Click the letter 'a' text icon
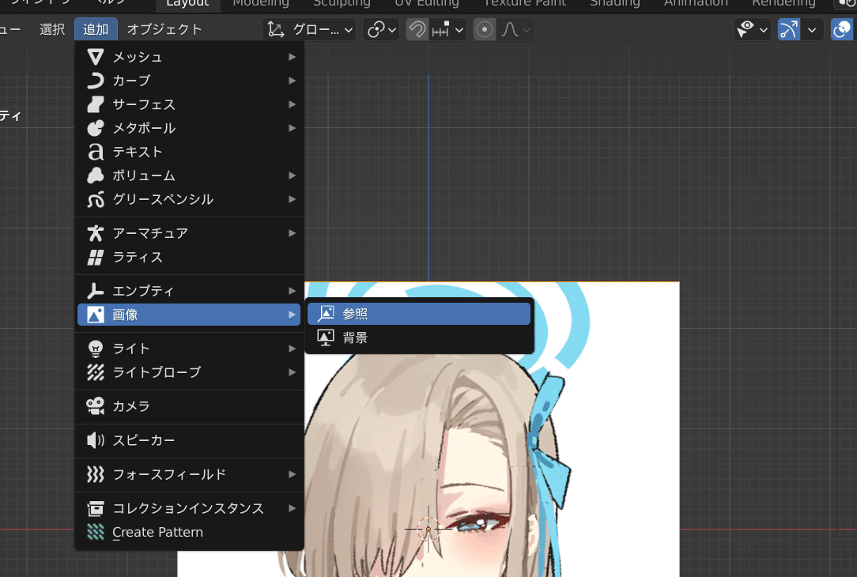Viewport: 857px width, 577px height. (x=96, y=151)
